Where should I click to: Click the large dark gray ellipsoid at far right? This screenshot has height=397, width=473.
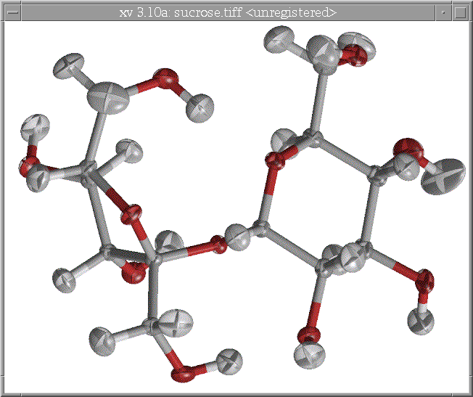[x=443, y=176]
